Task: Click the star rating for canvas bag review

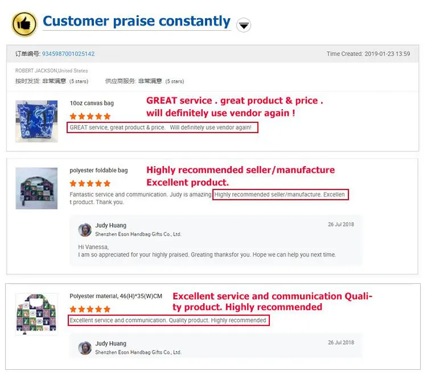Action: click(90, 116)
